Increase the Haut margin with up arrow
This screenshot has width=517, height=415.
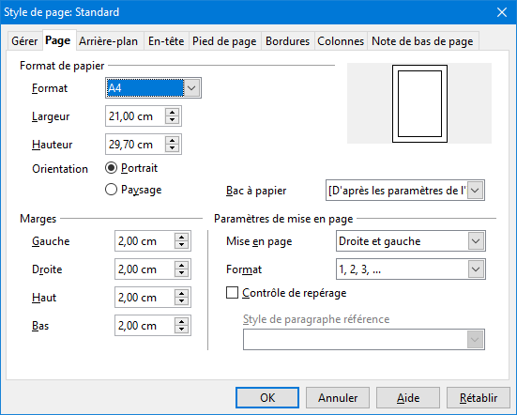pyautogui.click(x=182, y=294)
